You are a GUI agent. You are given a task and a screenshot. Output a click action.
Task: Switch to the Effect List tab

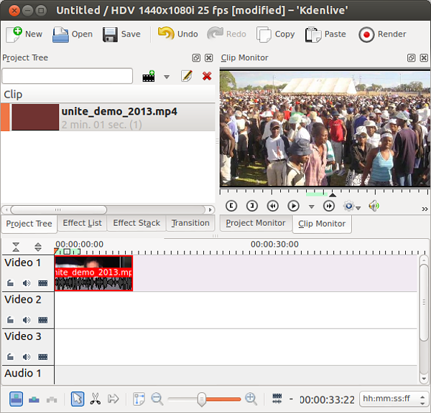pyautogui.click(x=82, y=223)
